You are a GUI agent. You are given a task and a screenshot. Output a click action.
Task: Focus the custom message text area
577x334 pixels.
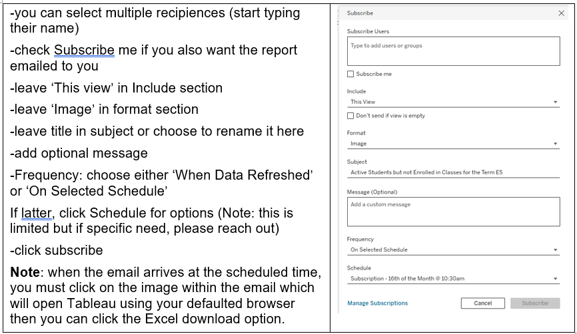coord(453,212)
